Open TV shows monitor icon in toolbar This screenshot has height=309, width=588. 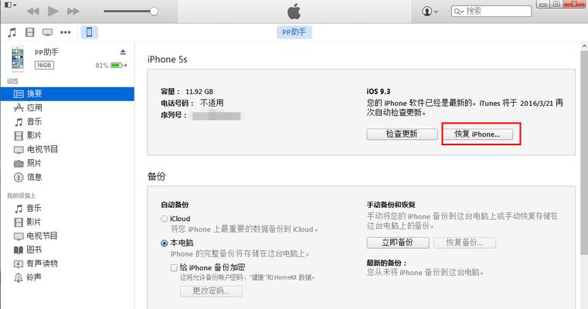pyautogui.click(x=48, y=32)
